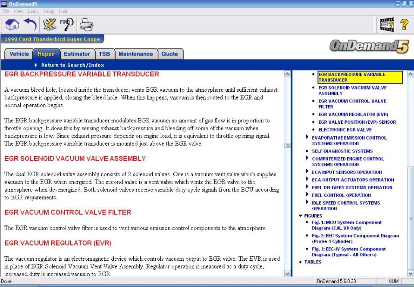
Task: Click EGR BACKPRESSURE VARIABLE TRANSDUCER heading in article
Action: coord(82,74)
